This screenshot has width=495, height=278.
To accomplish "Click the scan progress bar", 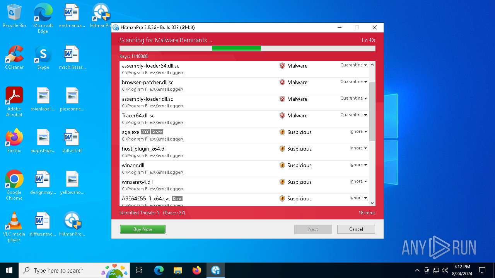I will point(247,48).
